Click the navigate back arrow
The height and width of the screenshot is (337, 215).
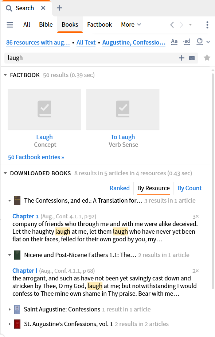[172, 25]
